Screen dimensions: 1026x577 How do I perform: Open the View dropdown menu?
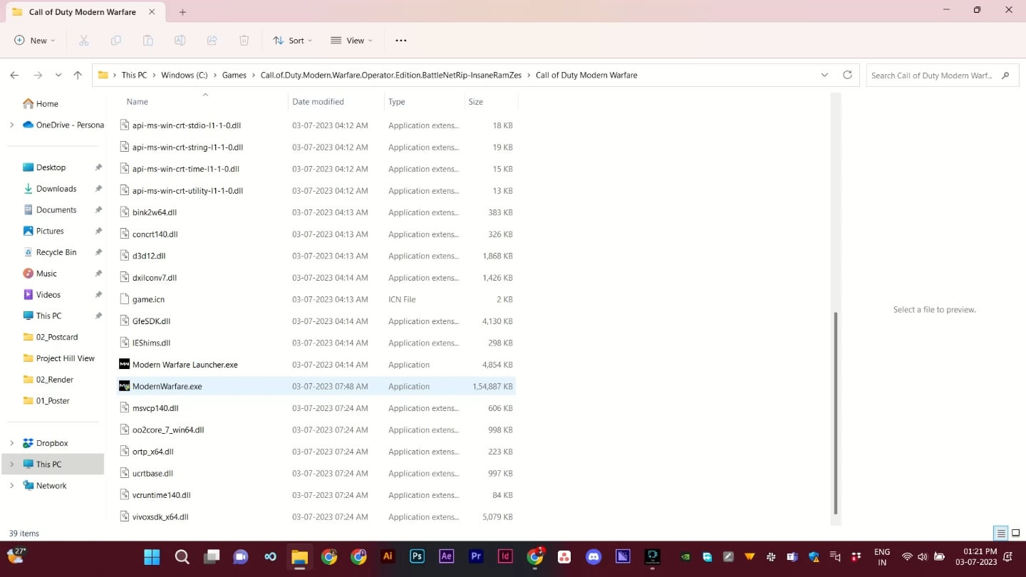352,41
